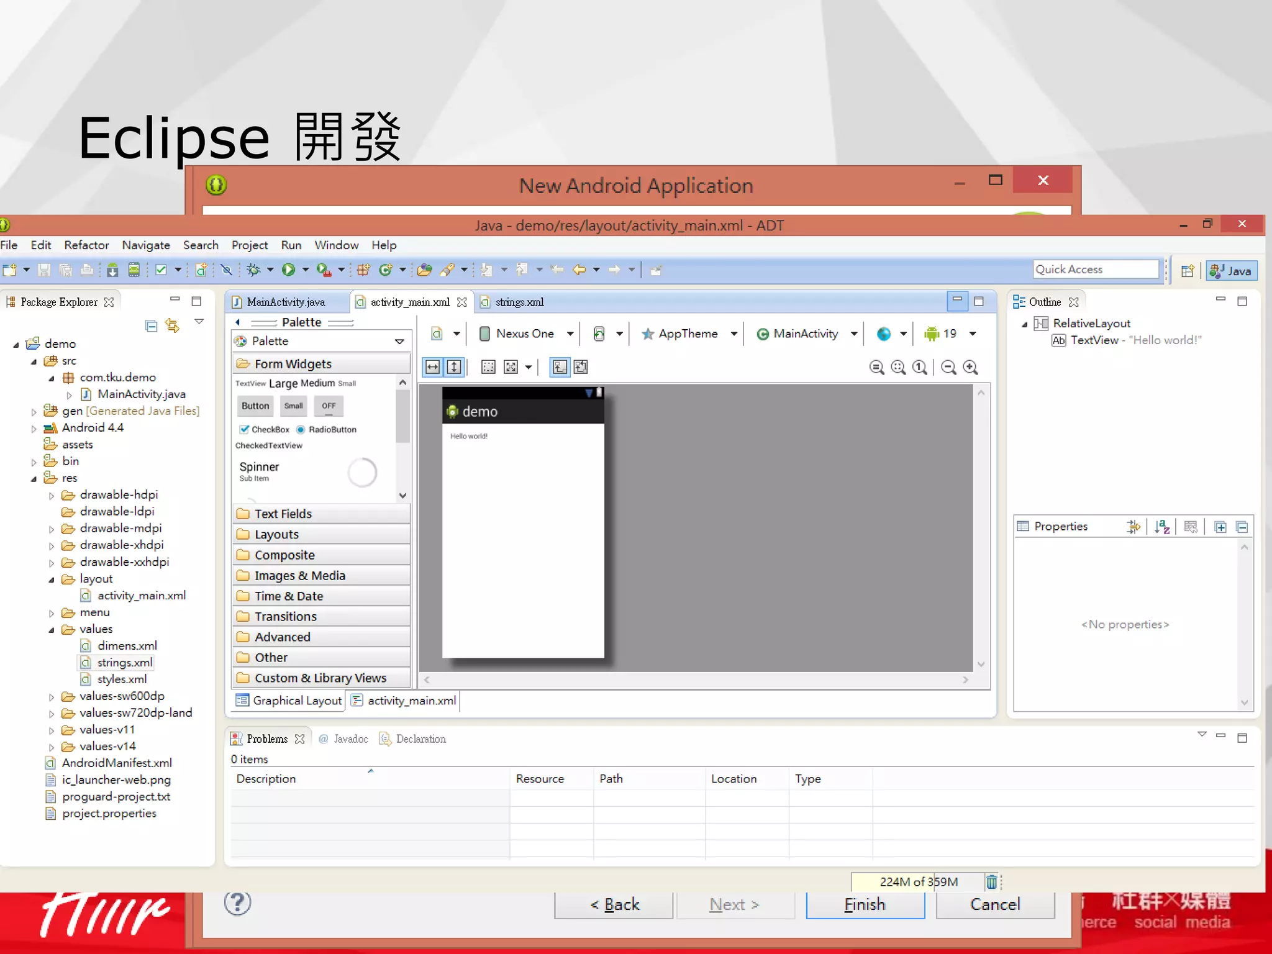Collapse the res folder in Package Explorer

34,478
